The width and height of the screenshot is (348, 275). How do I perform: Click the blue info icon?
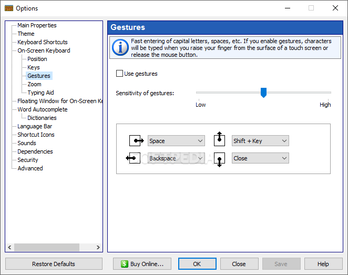tap(120, 47)
